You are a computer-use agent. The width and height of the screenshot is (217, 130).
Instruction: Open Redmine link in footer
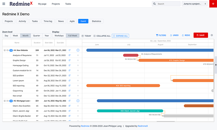pos(85,126)
